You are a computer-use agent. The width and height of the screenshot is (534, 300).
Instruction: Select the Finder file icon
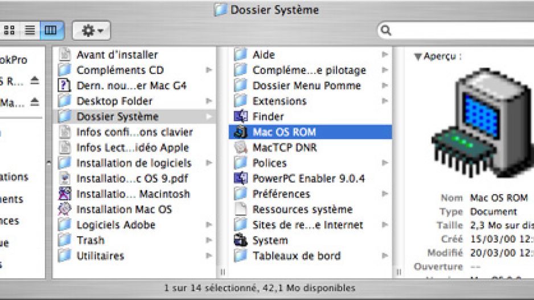(241, 116)
